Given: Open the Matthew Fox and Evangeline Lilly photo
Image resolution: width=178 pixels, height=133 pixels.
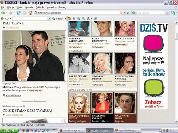Looking at the screenshot, I should click(x=34, y=56).
